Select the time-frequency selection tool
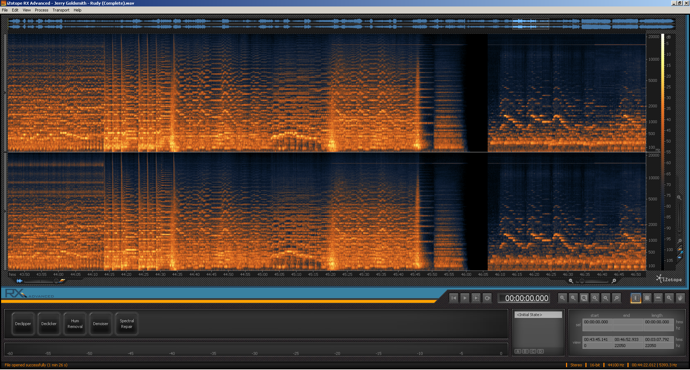The image size is (690, 370). pyautogui.click(x=647, y=298)
